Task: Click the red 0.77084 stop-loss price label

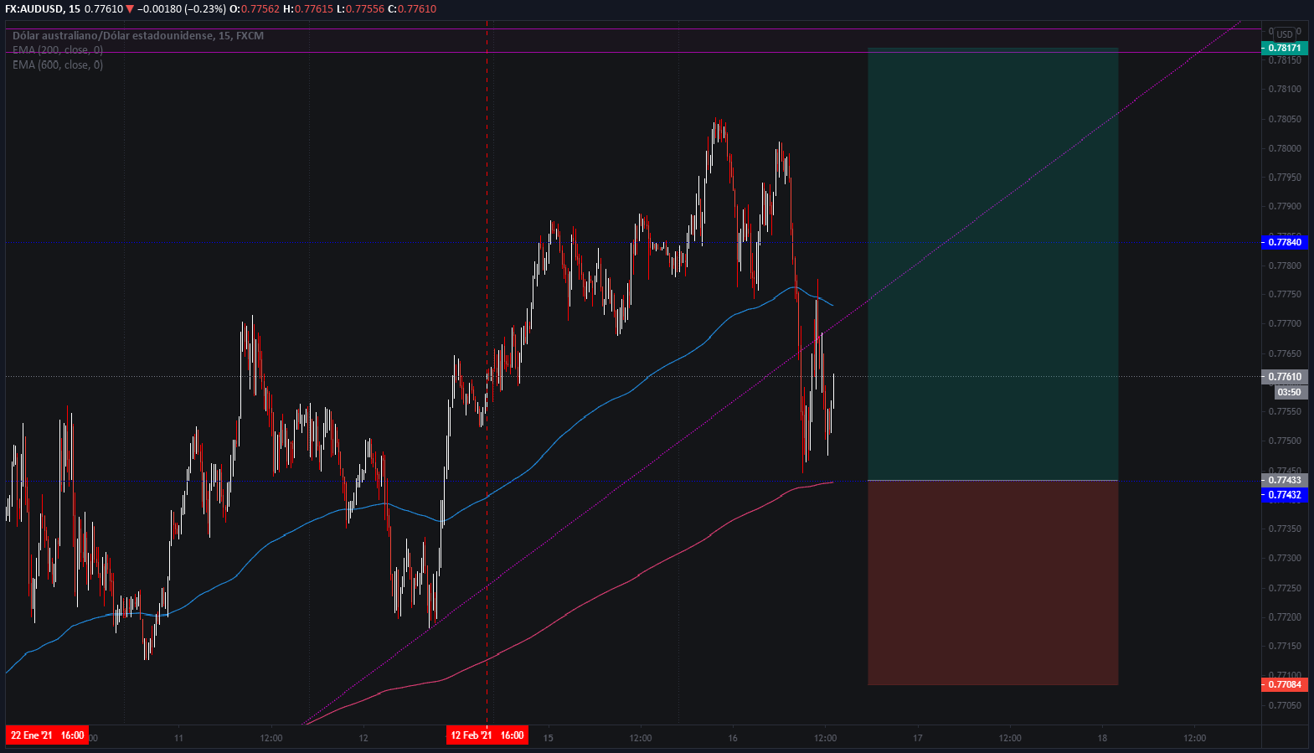Action: pyautogui.click(x=1285, y=684)
